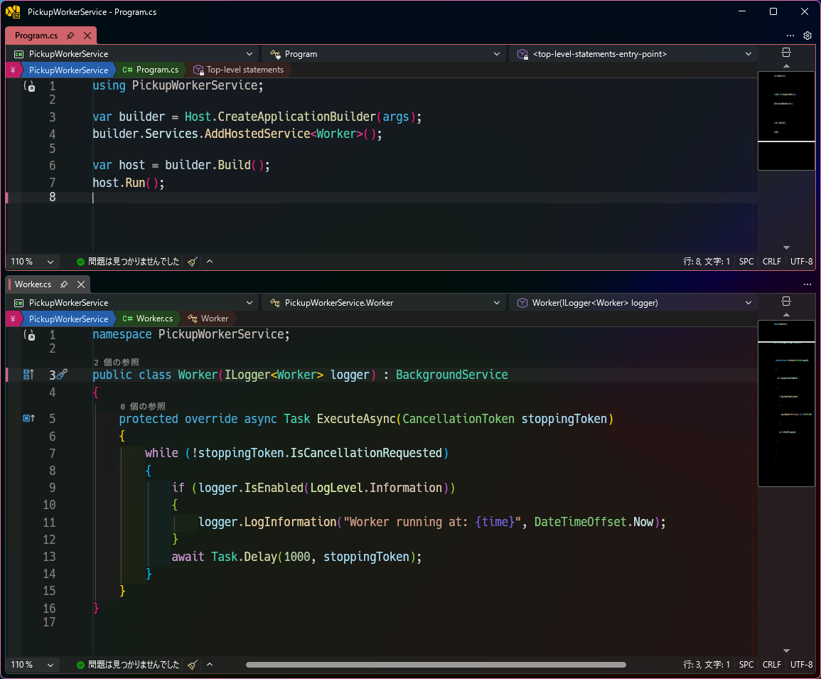Click the code cleanup broom in Worker.cs

[192, 665]
